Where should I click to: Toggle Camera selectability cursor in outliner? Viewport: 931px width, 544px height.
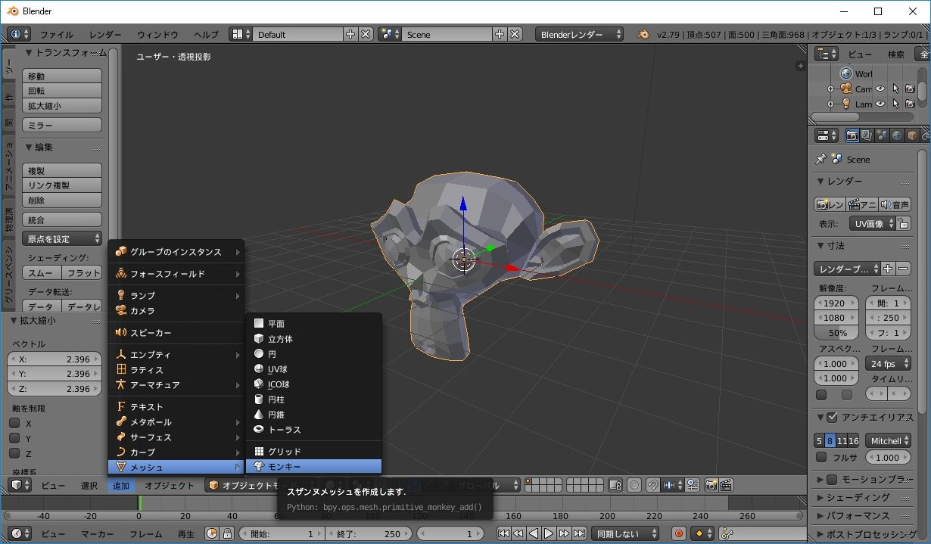click(x=895, y=89)
